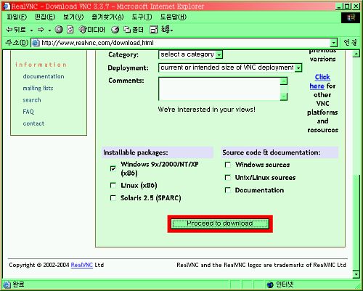Screen dimensions: 363x291
Task: Open the FAQ sidebar link
Action: pos(28,112)
